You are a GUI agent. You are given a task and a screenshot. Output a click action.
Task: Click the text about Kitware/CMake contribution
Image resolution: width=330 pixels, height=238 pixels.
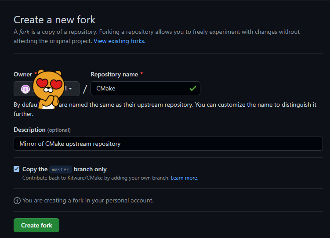pyautogui.click(x=96, y=178)
